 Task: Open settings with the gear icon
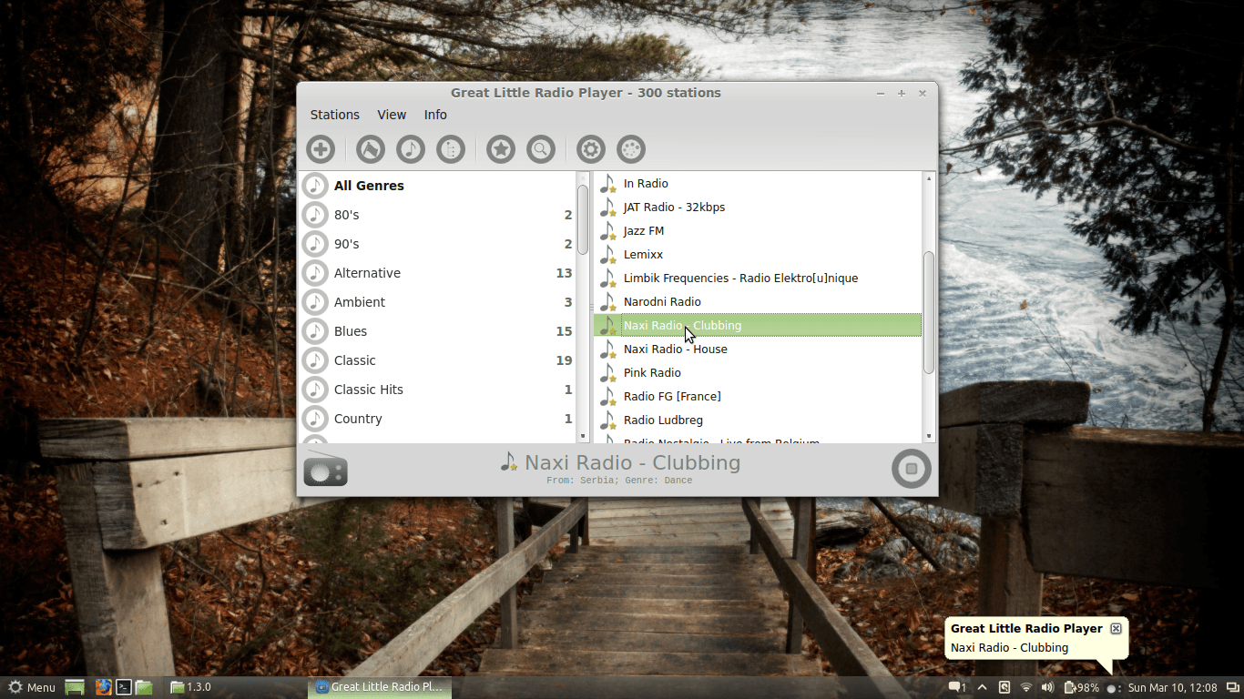click(590, 149)
